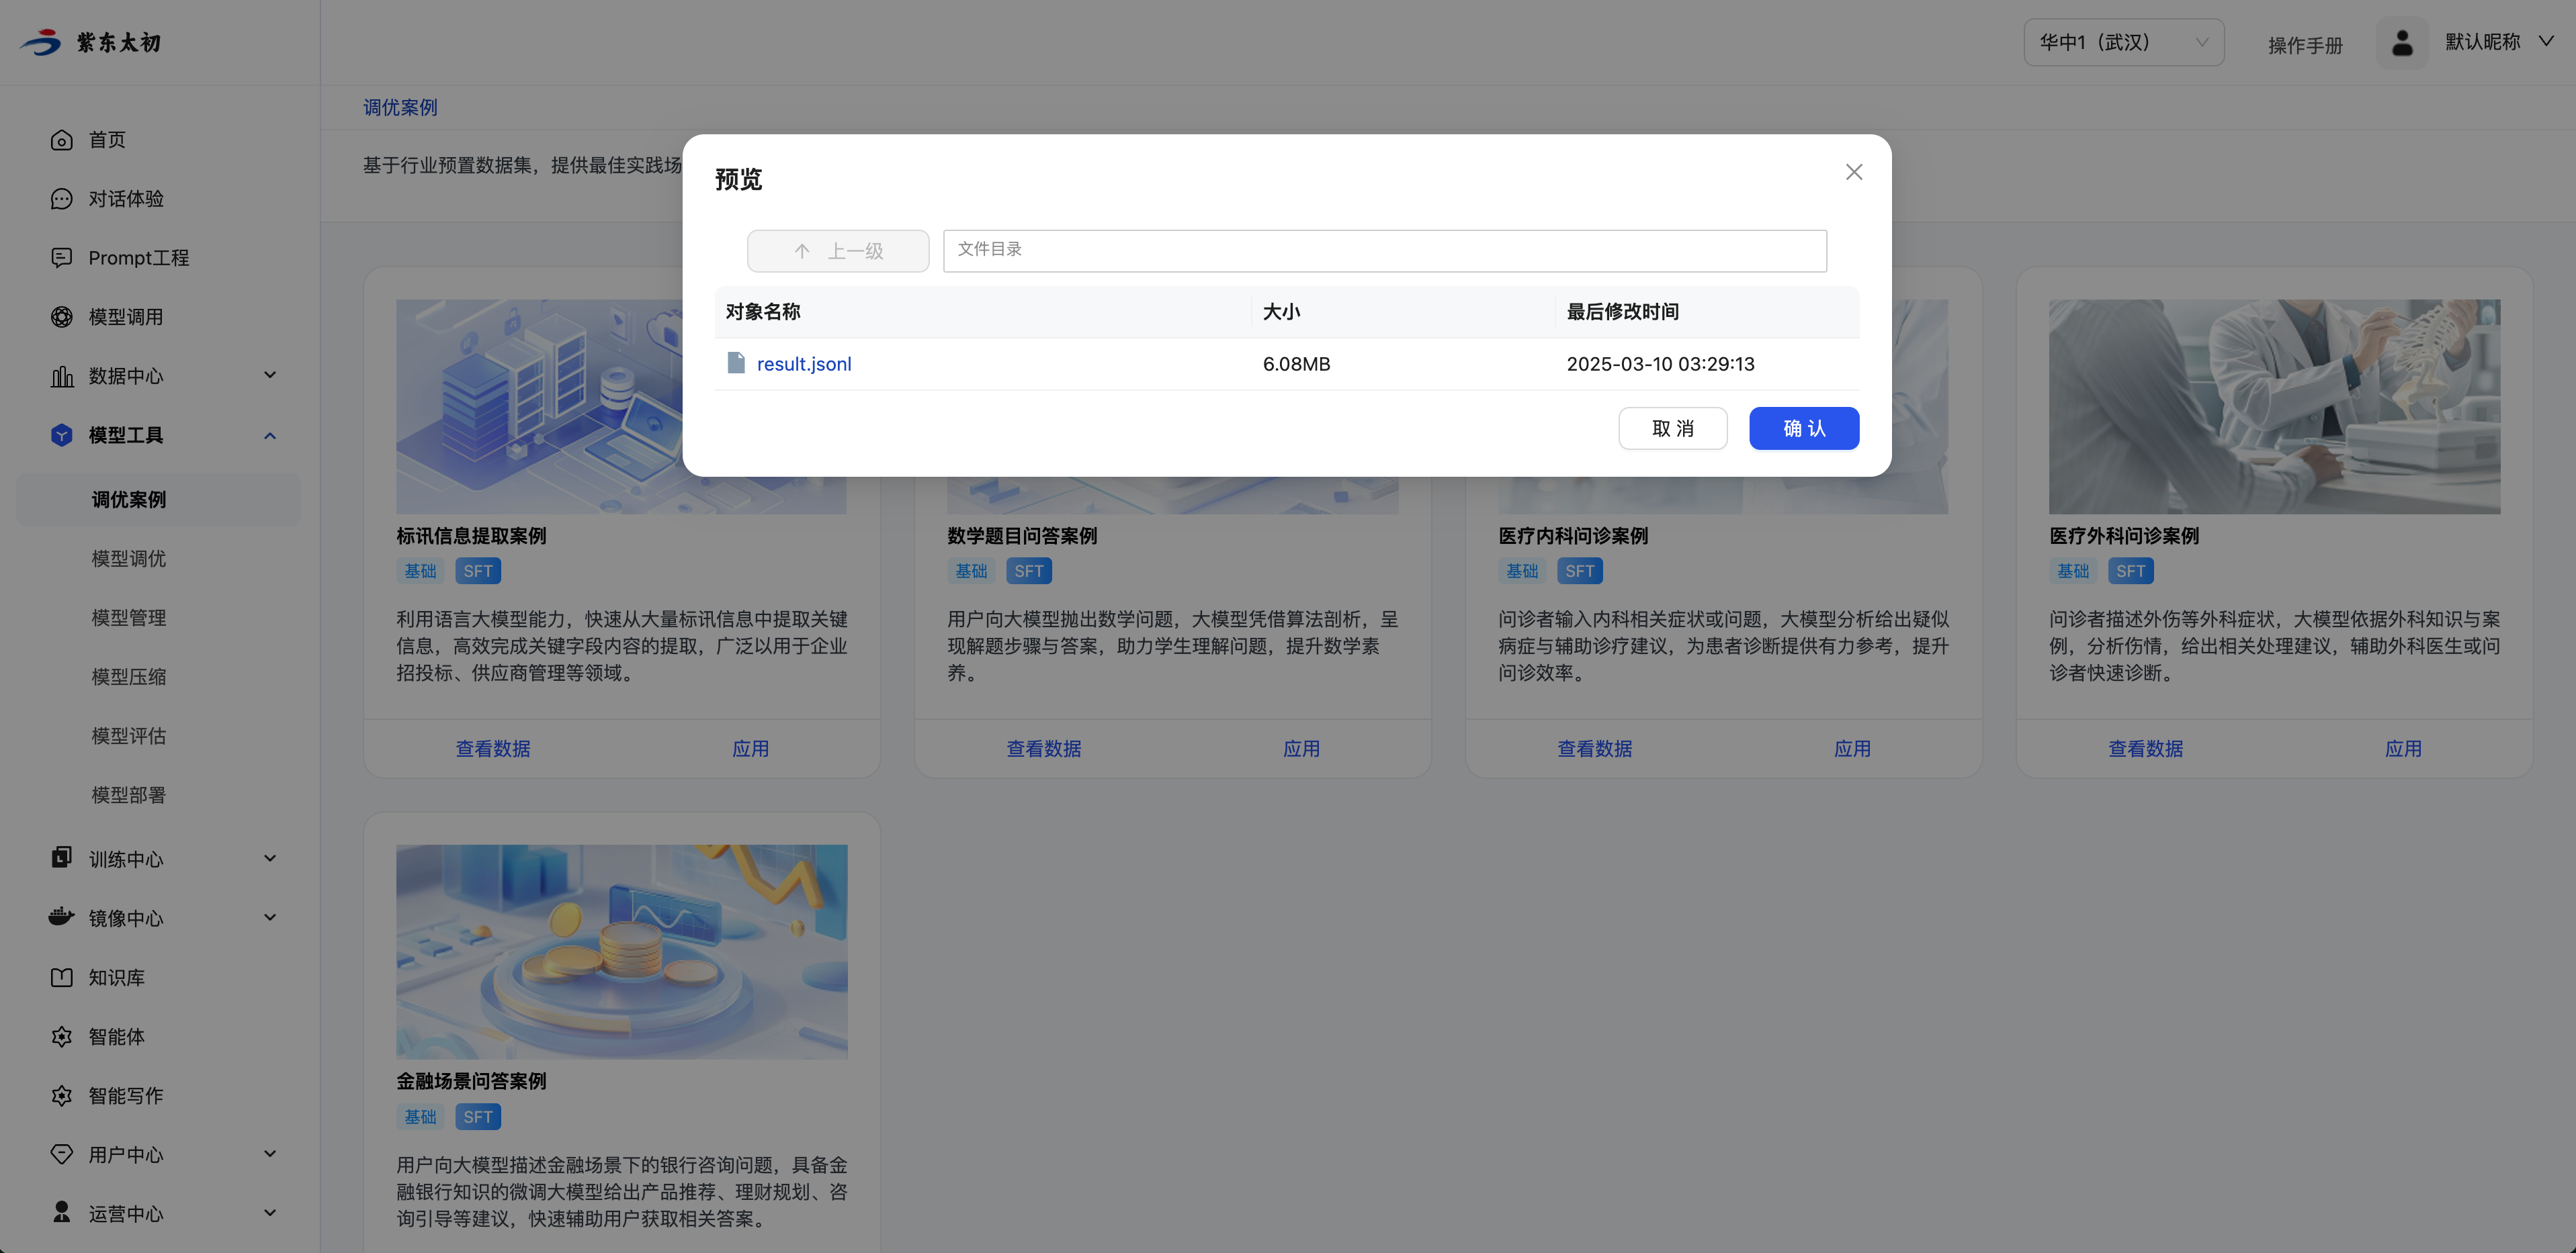
Task: Open the 华中1（武汉） region dropdown
Action: (x=2123, y=43)
